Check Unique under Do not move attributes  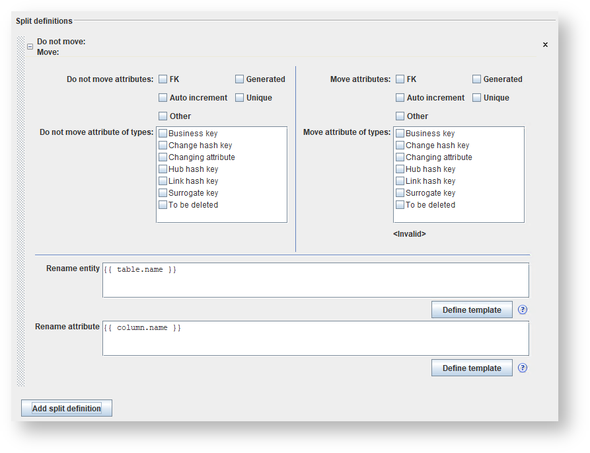(x=240, y=98)
